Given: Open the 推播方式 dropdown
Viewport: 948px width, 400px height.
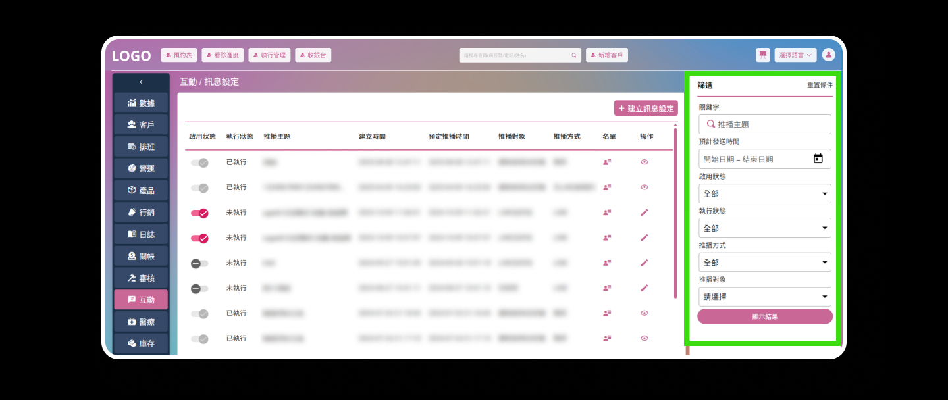Looking at the screenshot, I should click(764, 262).
